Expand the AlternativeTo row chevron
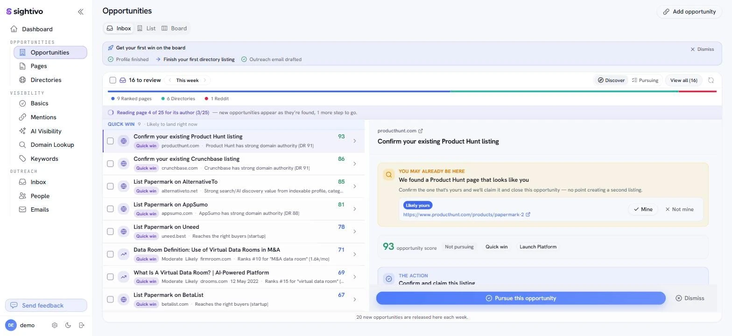 [x=355, y=186]
